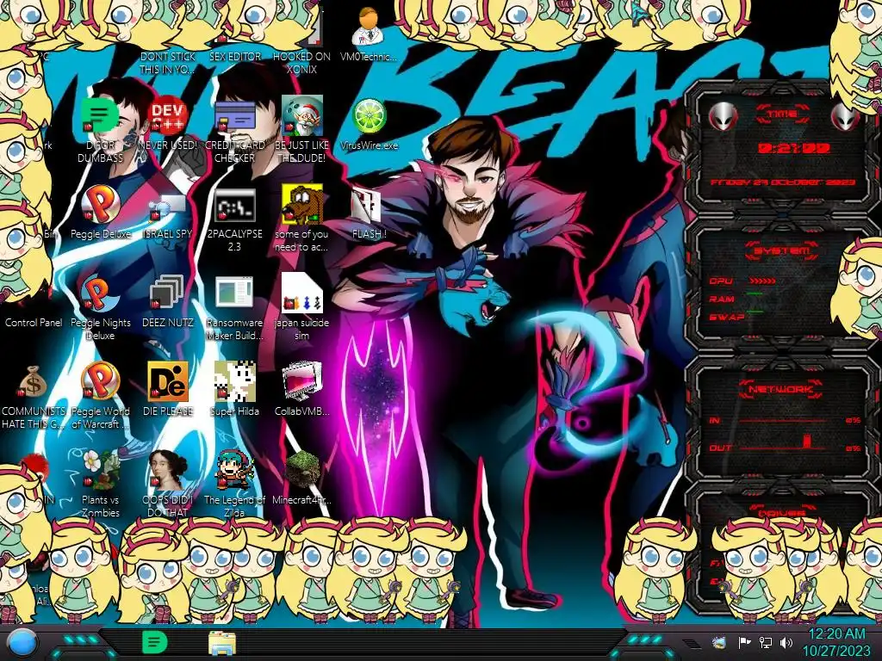The image size is (882, 661).
Task: Click the TIME header on the red gadget
Action: (x=782, y=114)
